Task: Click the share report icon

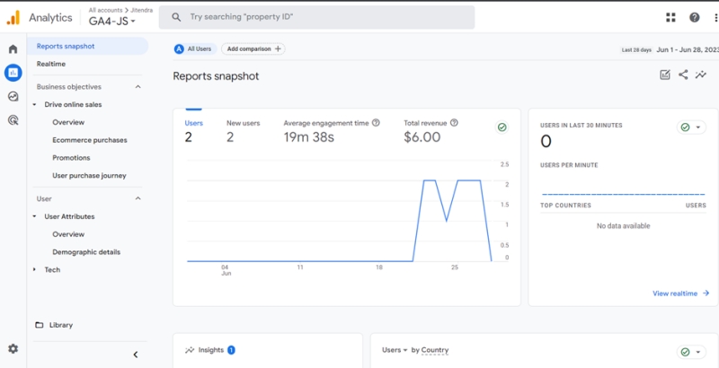Action: pyautogui.click(x=683, y=75)
